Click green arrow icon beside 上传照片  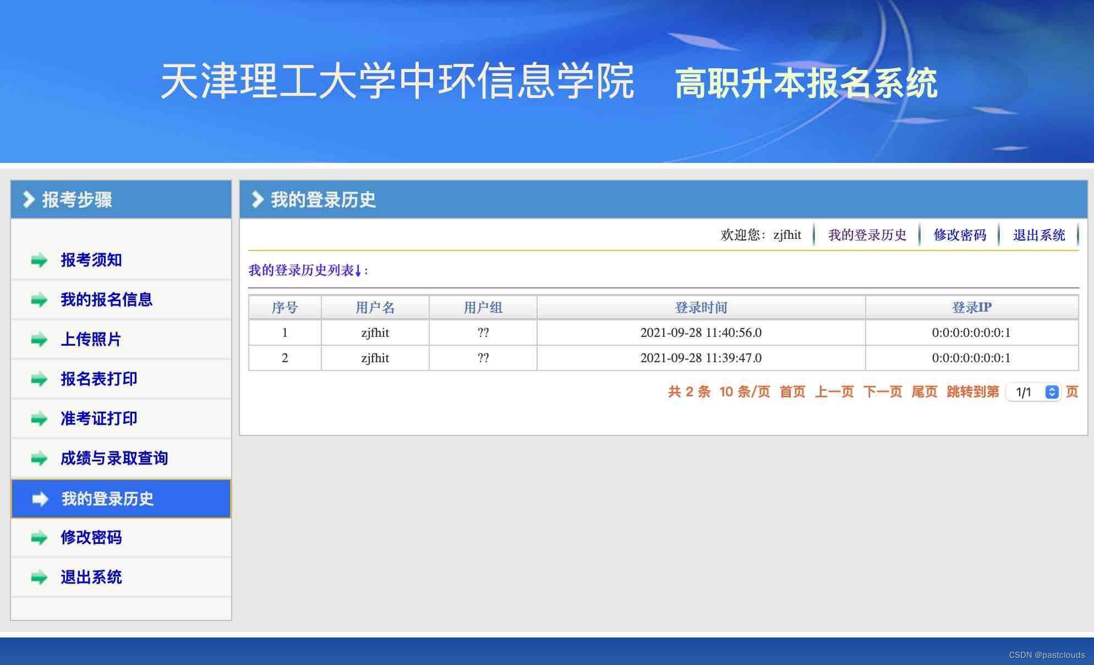(39, 340)
